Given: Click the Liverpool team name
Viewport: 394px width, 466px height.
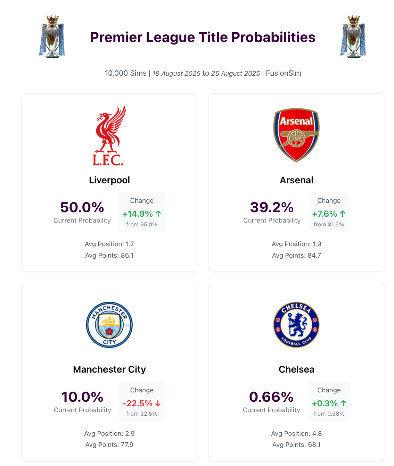Looking at the screenshot, I should [109, 180].
